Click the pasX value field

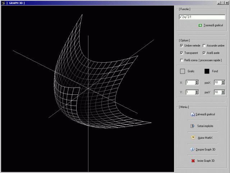(x=218, y=83)
